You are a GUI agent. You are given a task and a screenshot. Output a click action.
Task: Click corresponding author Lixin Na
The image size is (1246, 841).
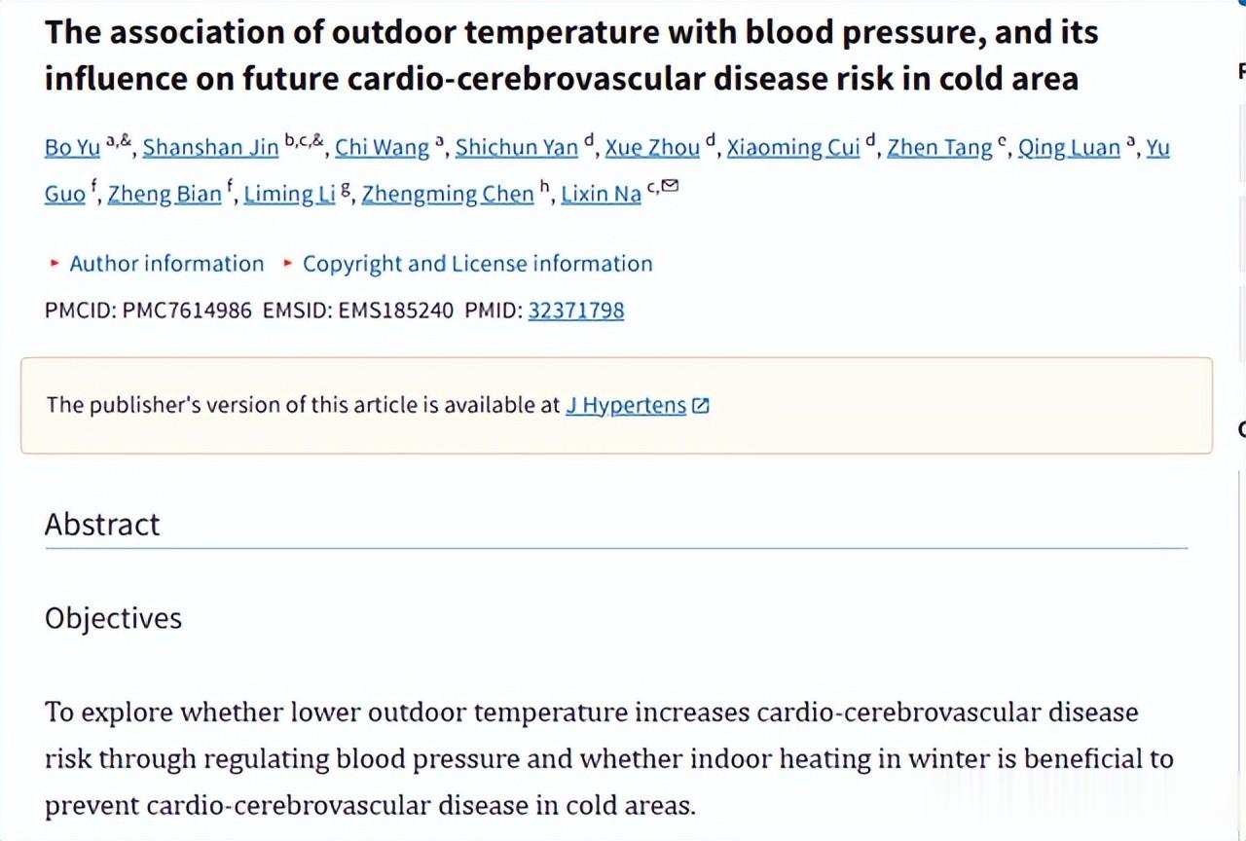(x=601, y=194)
